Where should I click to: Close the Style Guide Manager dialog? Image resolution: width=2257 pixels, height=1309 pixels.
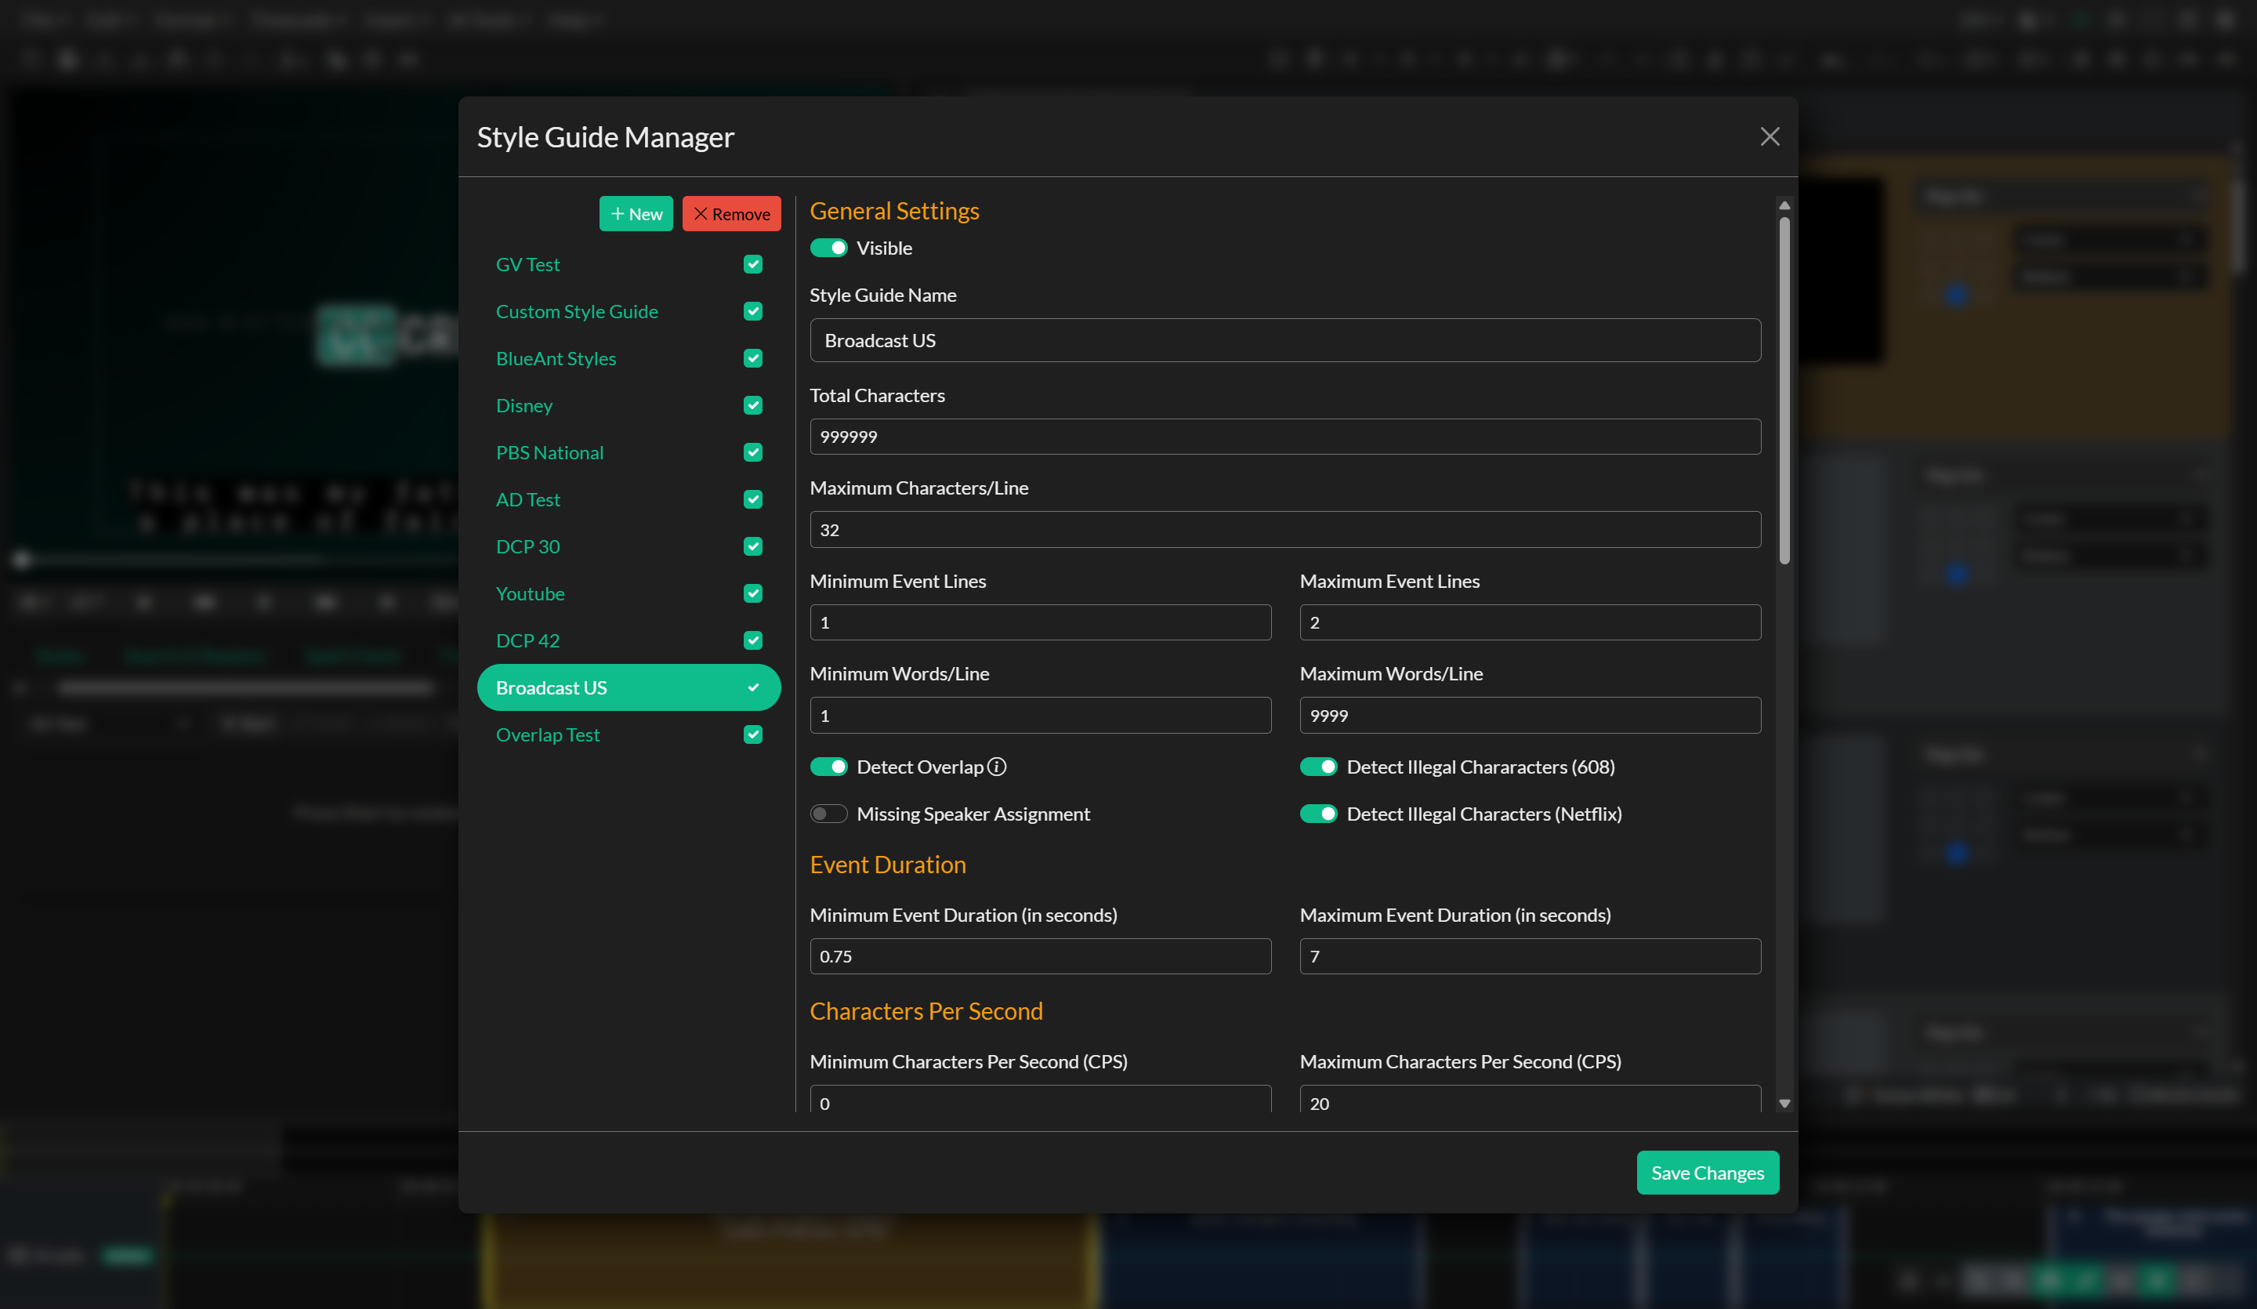click(1769, 137)
